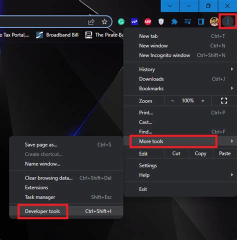Open the blue chart extension icon
This screenshot has height=240, width=237.
click(134, 21)
